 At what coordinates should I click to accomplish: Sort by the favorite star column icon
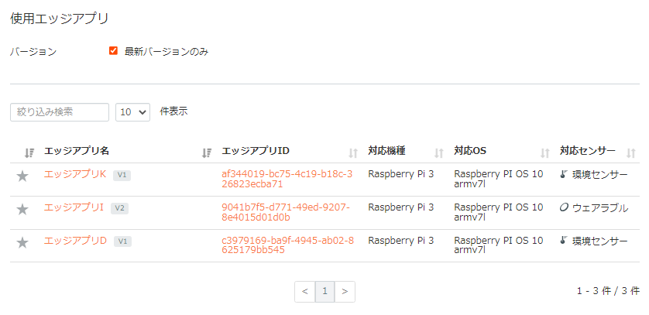[29, 153]
